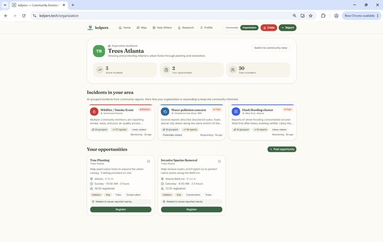Reload the page
383x242 pixels.
[24, 16]
